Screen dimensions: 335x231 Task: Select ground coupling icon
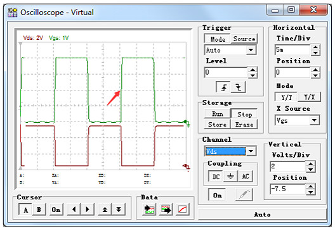click(x=230, y=176)
